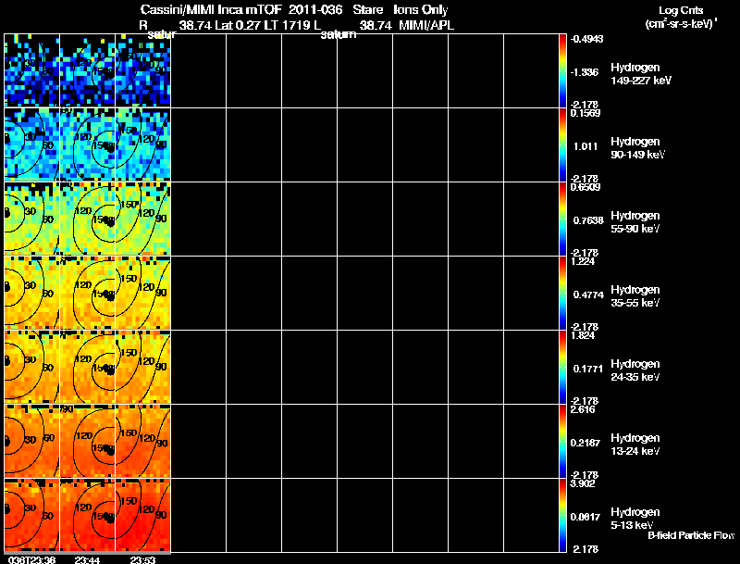This screenshot has height=564, width=740.
Task: Click the color scale beside Hydrogen 55-90 keV
Action: [563, 219]
